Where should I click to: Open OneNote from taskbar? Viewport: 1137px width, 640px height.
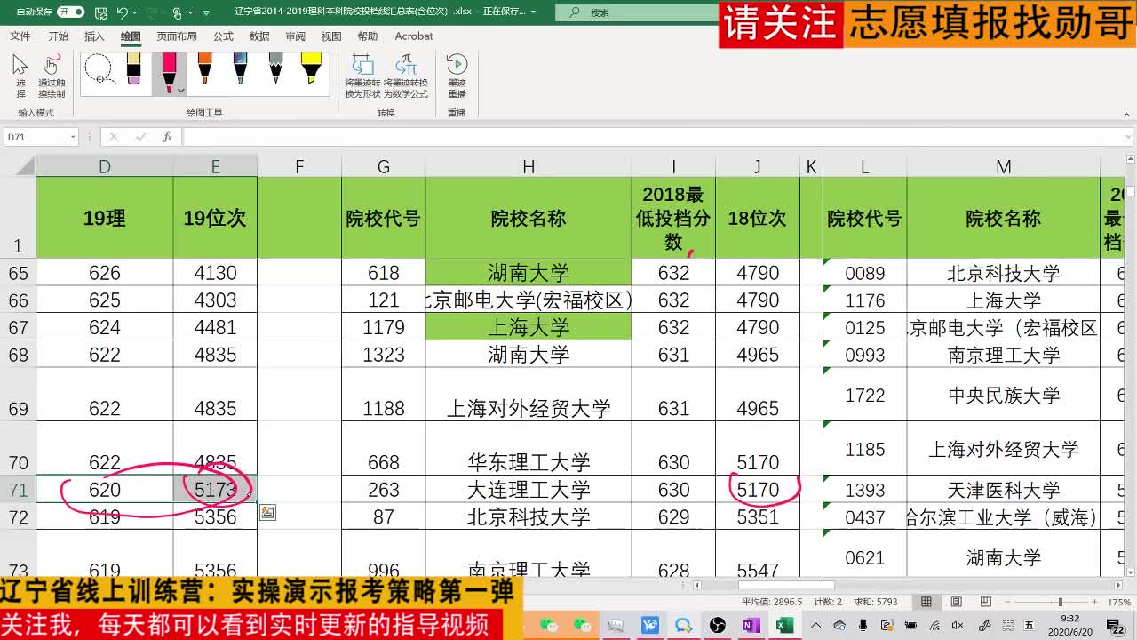[x=751, y=626]
